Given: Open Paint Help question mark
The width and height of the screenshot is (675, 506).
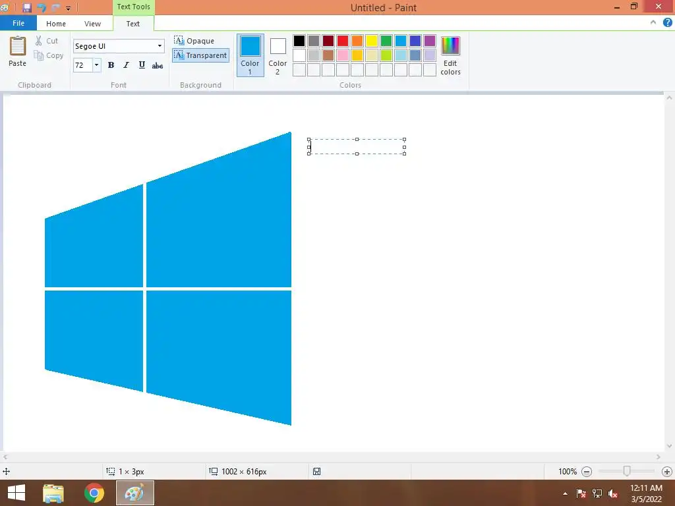Looking at the screenshot, I should coord(668,23).
